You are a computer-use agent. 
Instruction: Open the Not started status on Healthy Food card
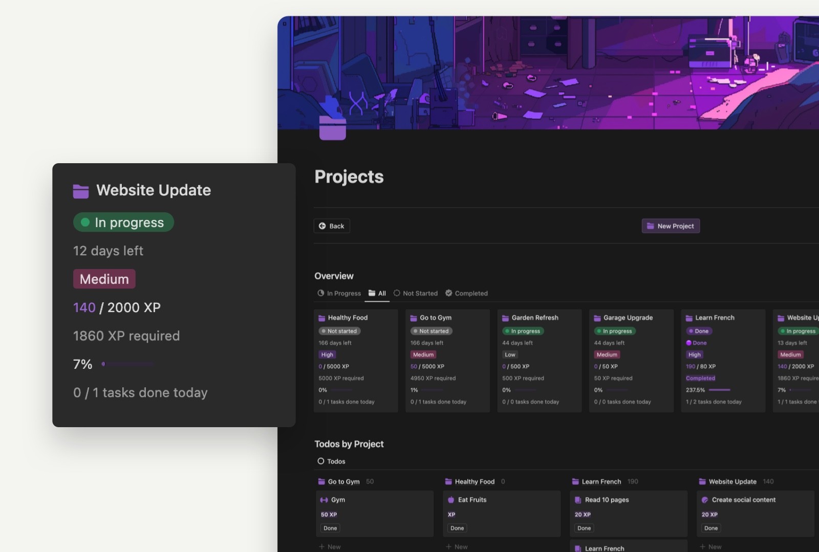point(339,331)
